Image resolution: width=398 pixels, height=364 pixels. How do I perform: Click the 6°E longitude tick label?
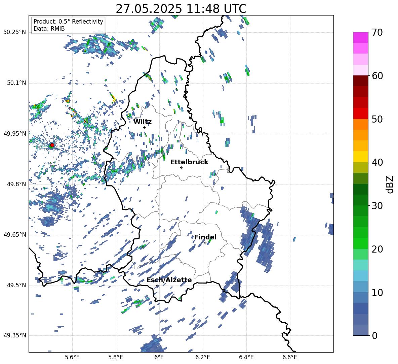[159, 357]
